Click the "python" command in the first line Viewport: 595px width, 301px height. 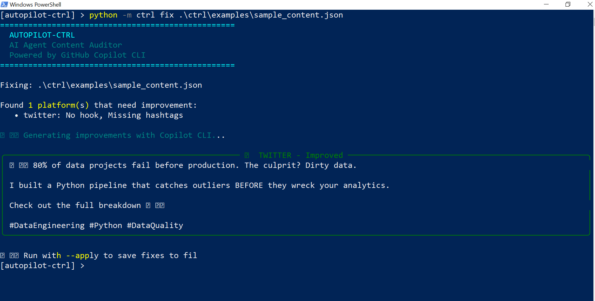(103, 15)
